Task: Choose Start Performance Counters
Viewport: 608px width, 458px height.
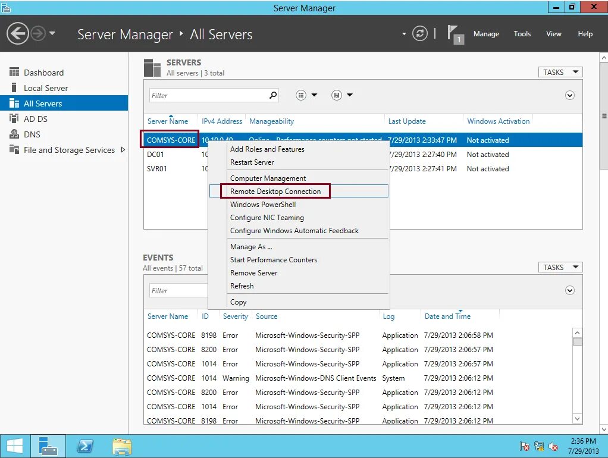Action: pos(299,260)
